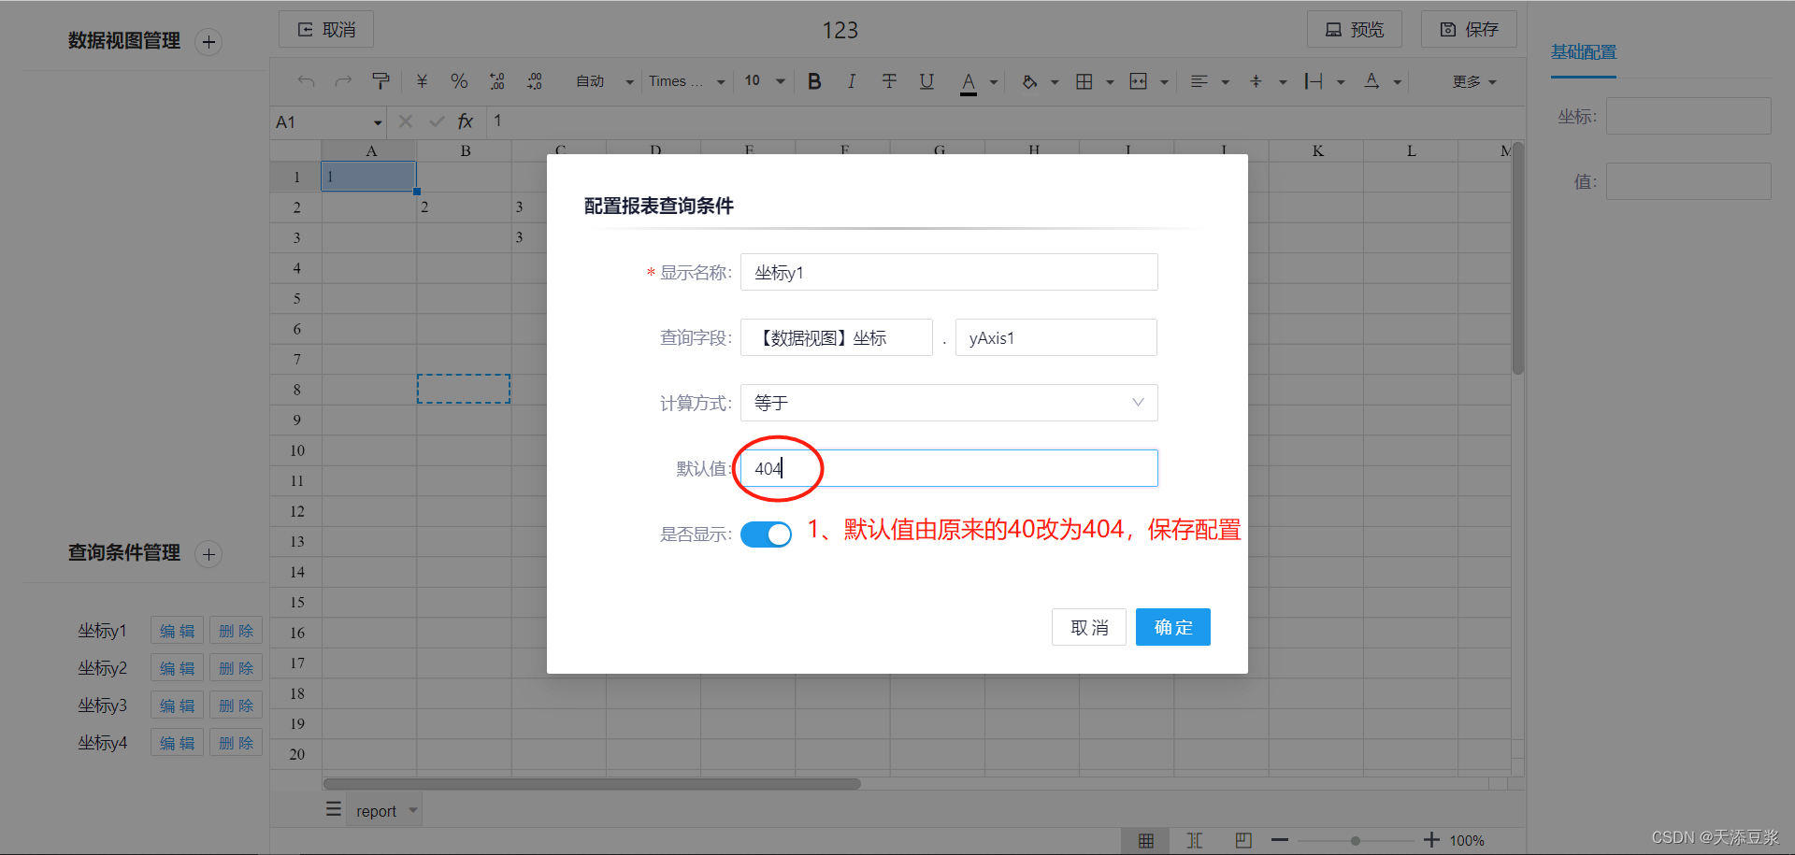Click the vertical scrollbar of the sheet
This screenshot has width=1795, height=855.
[x=1518, y=259]
